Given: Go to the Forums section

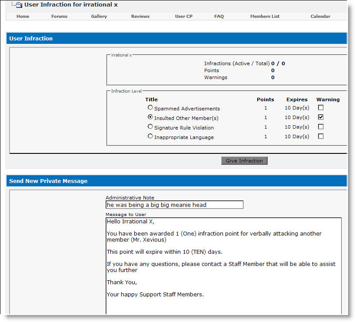Looking at the screenshot, I should coord(59,17).
